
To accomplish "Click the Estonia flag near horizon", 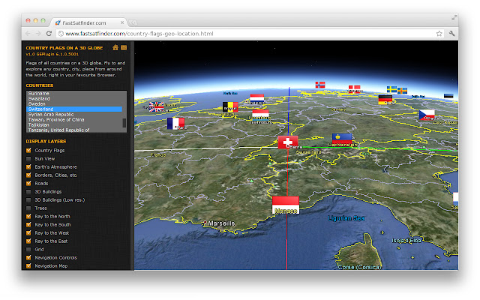I will (x=448, y=96).
